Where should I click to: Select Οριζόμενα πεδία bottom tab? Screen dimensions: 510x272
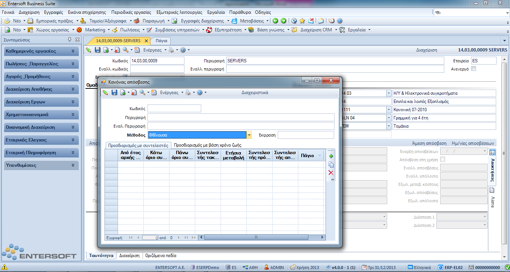[161, 256]
